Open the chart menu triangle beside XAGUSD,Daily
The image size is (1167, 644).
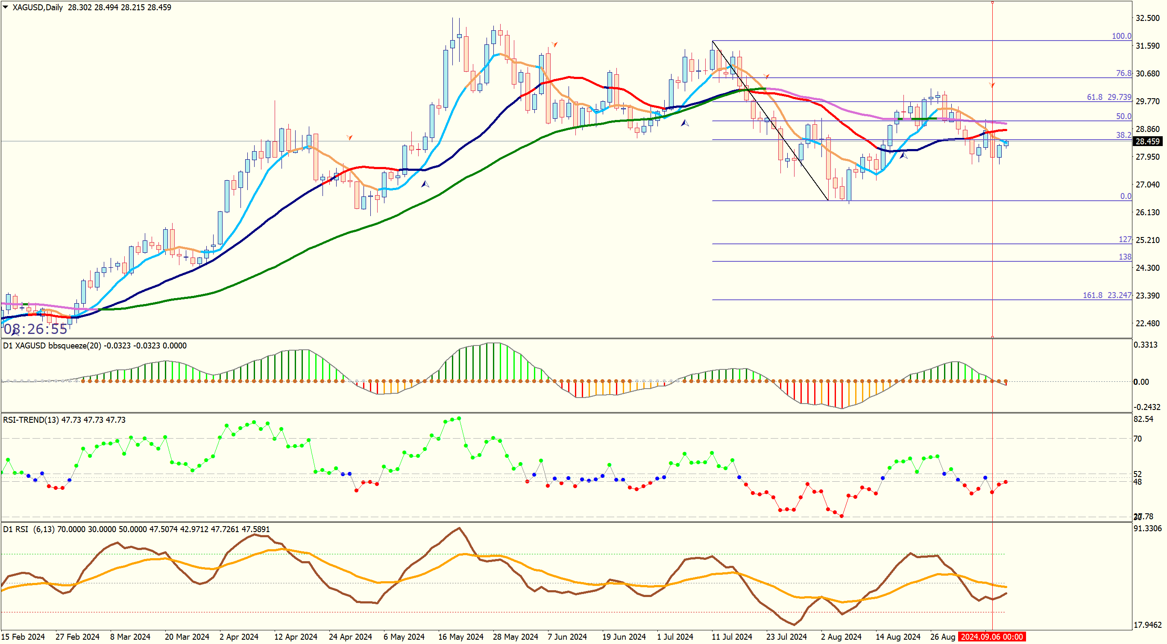point(6,7)
